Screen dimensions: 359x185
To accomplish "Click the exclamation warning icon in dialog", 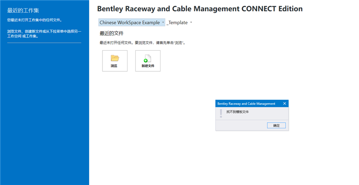I will point(220,113).
